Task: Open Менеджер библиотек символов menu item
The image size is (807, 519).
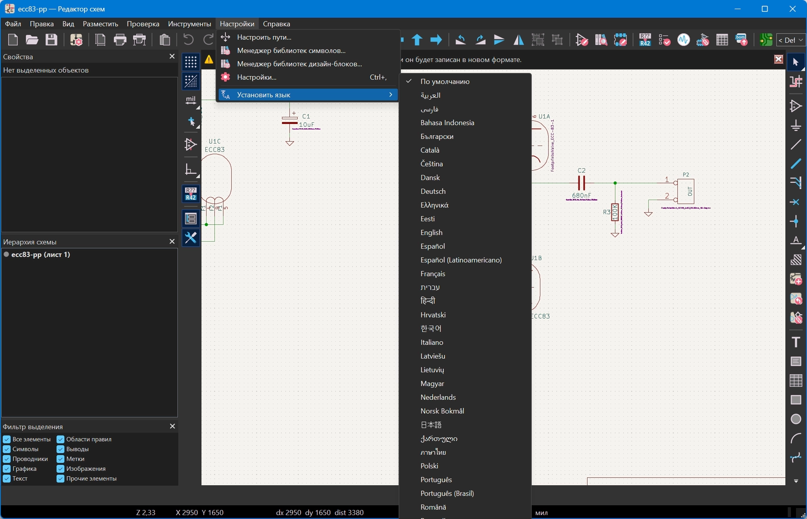Action: coord(291,51)
